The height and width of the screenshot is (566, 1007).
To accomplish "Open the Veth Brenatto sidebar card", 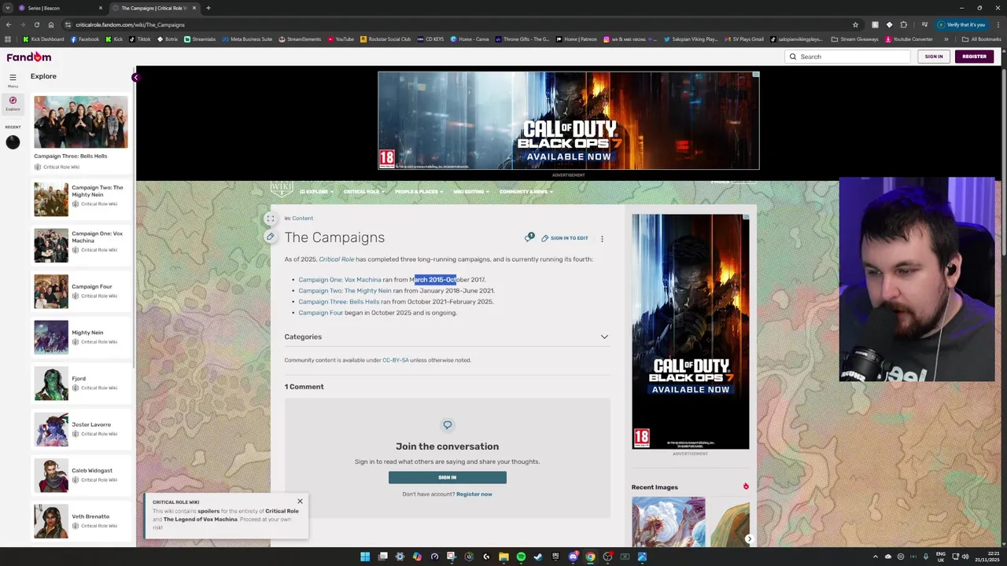I will [80, 521].
